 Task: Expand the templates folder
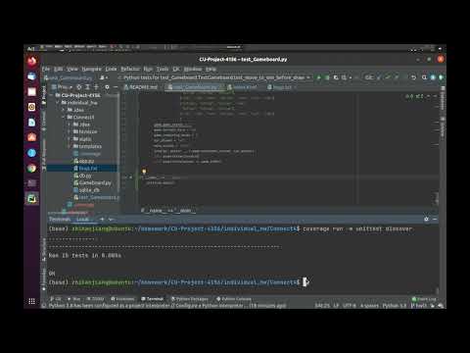point(70,146)
